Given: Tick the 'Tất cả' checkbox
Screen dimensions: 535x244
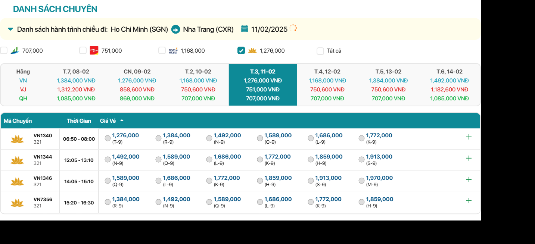Looking at the screenshot, I should [x=320, y=51].
